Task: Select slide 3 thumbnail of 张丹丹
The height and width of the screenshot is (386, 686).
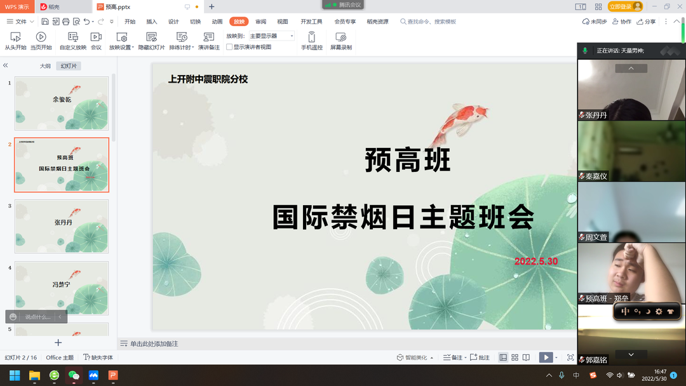Action: coord(61,225)
